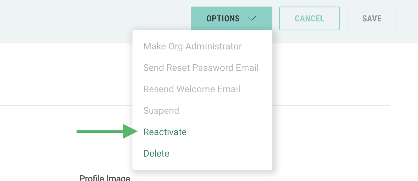This screenshot has height=181, width=418.
Task: Collapse the menu via the Options chevron
Action: tap(251, 18)
